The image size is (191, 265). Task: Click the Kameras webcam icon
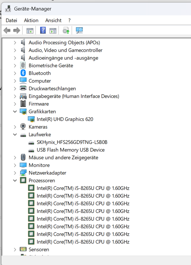point(23,127)
